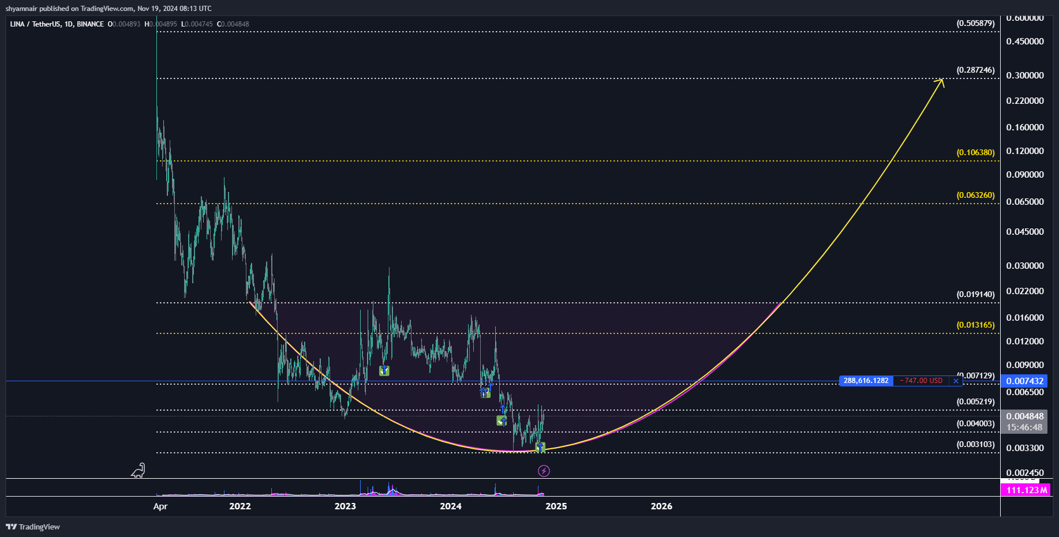1059x537 pixels.
Task: Click the 0.003300 price scale value
Action: pos(1025,448)
